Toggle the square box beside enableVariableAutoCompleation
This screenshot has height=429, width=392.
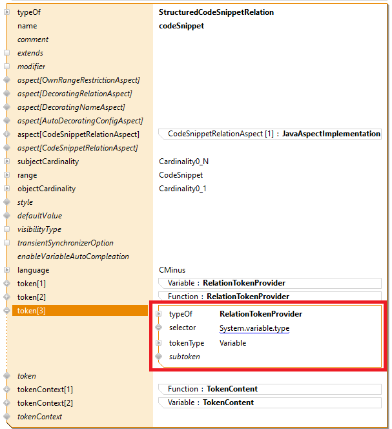pyautogui.click(x=7, y=256)
